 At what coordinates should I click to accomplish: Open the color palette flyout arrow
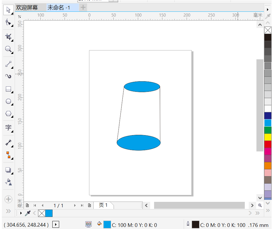click(x=268, y=9)
